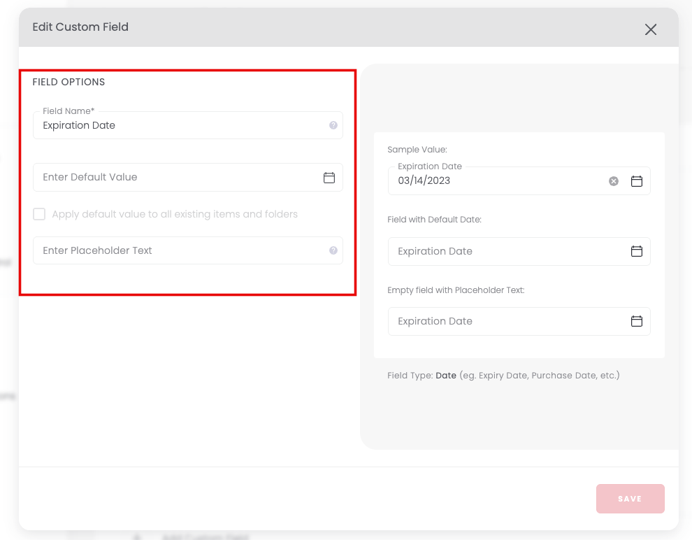Open the calendar for the Sample Value date
This screenshot has height=540, width=692.
click(x=636, y=181)
